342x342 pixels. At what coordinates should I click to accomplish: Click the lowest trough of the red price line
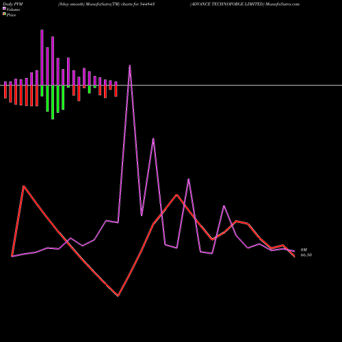(x=118, y=295)
